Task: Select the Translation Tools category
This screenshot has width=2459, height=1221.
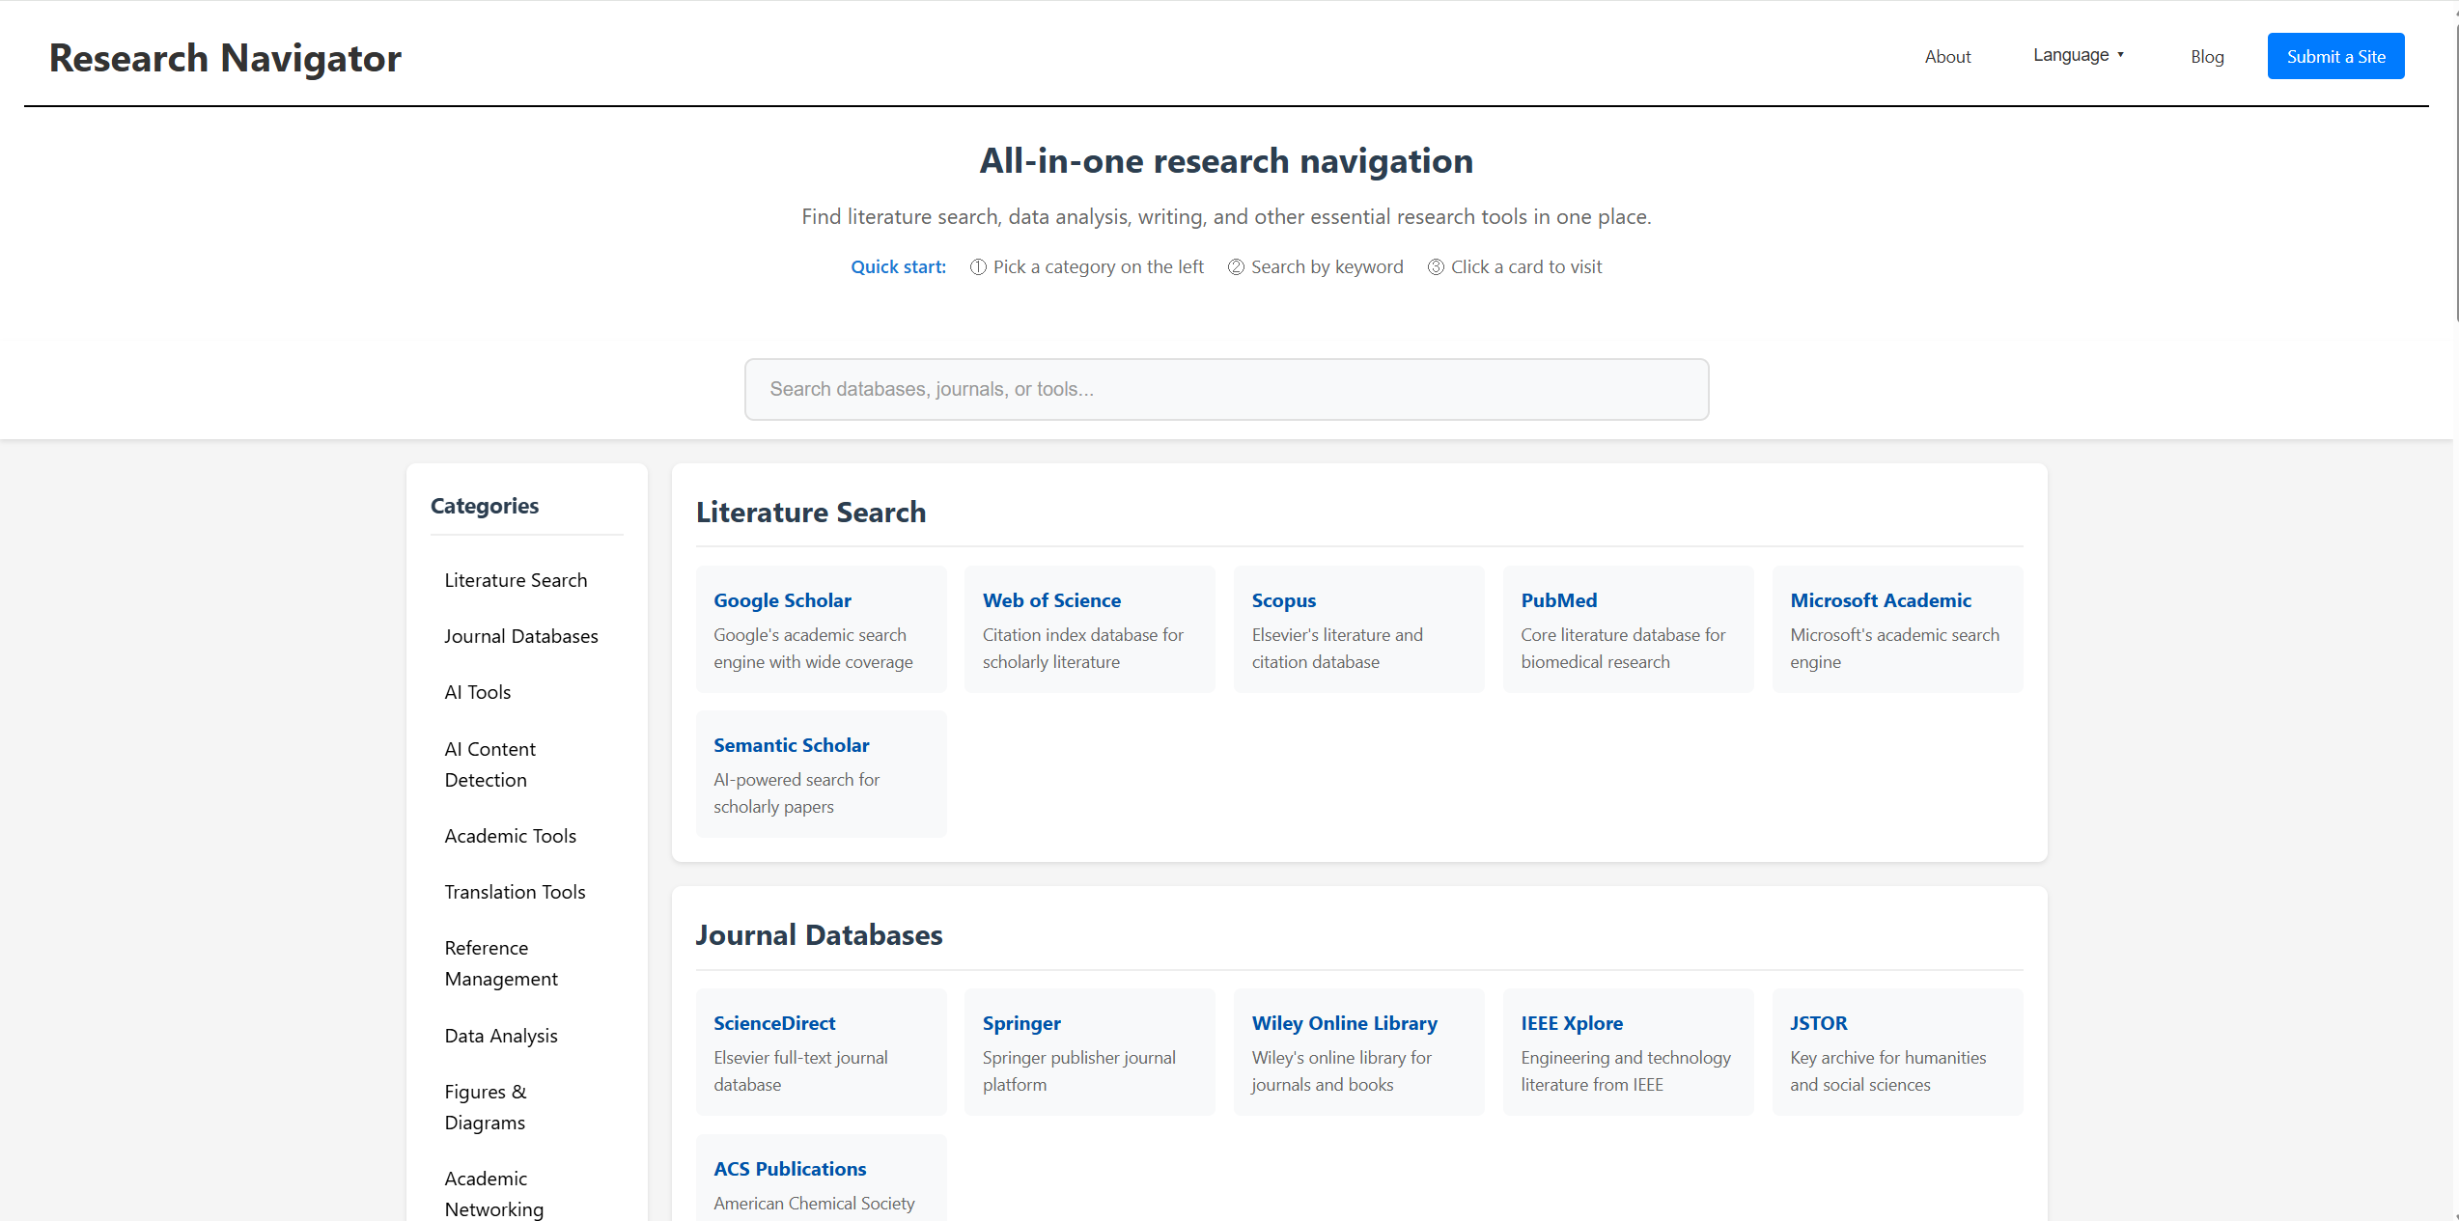Action: 515,891
